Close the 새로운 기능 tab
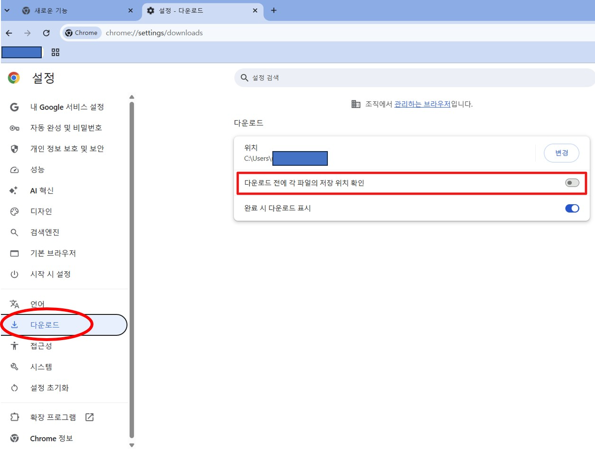 coord(130,10)
